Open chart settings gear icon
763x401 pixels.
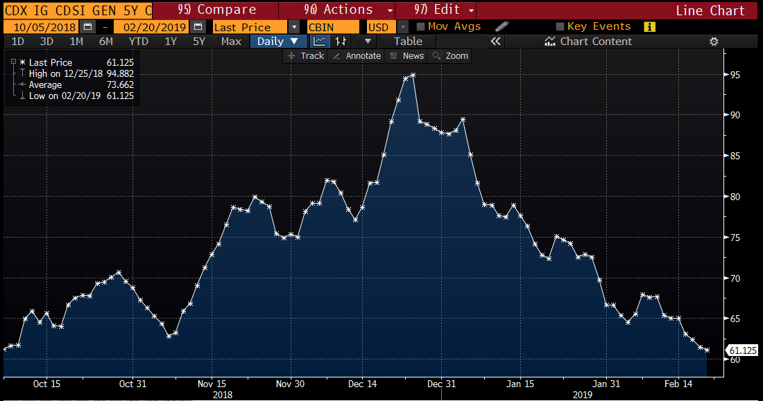tap(714, 42)
